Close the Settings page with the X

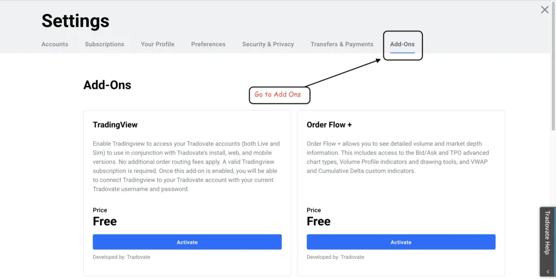click(545, 10)
